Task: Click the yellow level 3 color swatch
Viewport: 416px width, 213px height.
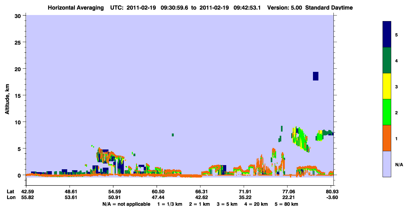Action: (387, 86)
